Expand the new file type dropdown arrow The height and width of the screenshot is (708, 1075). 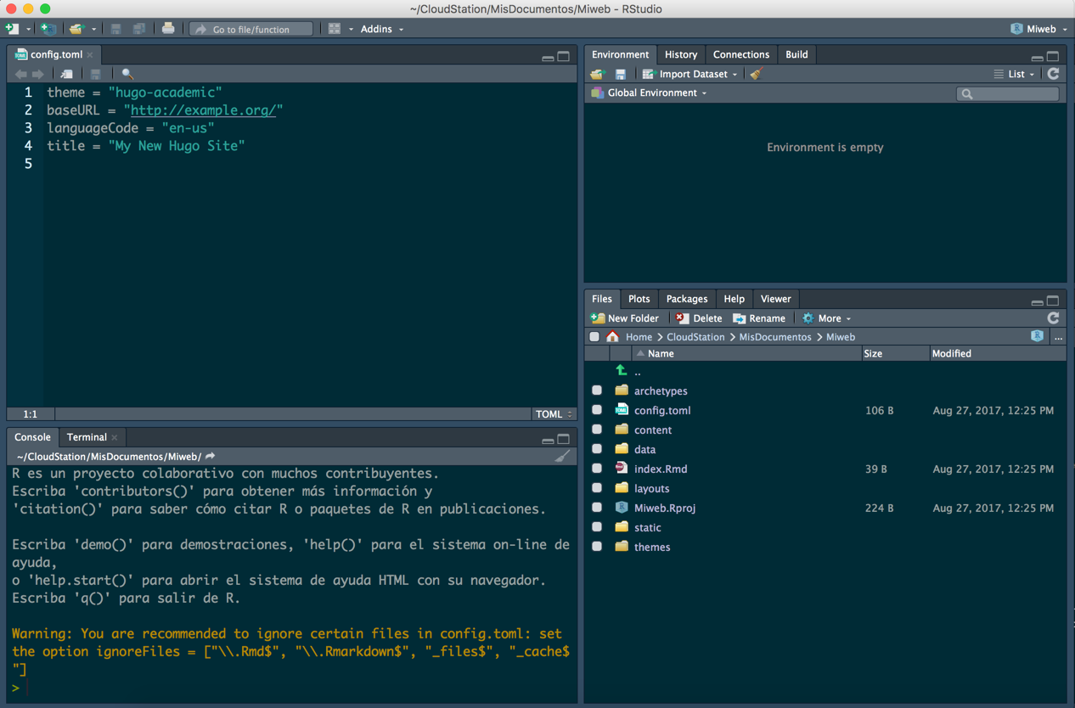pos(27,29)
